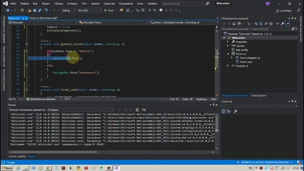The height and width of the screenshot is (171, 304).
Task: Open the Правка menu
Action: (x=24, y=3)
